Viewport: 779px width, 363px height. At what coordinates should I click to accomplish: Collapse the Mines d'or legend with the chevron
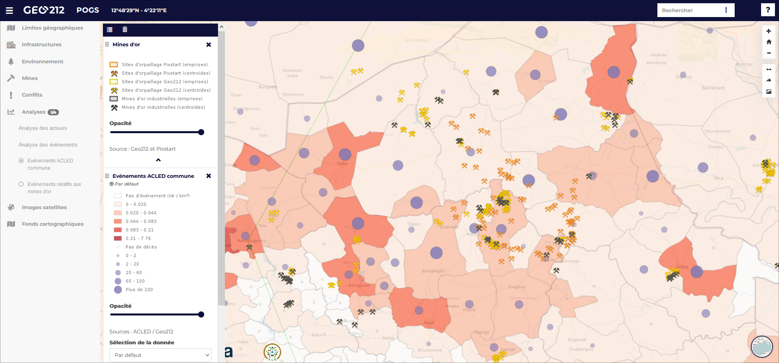(x=158, y=160)
